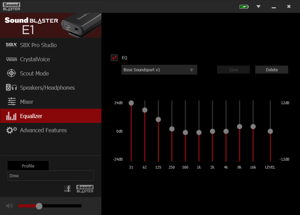Click the 0dB scale label
The image size is (300, 215).
(119, 131)
